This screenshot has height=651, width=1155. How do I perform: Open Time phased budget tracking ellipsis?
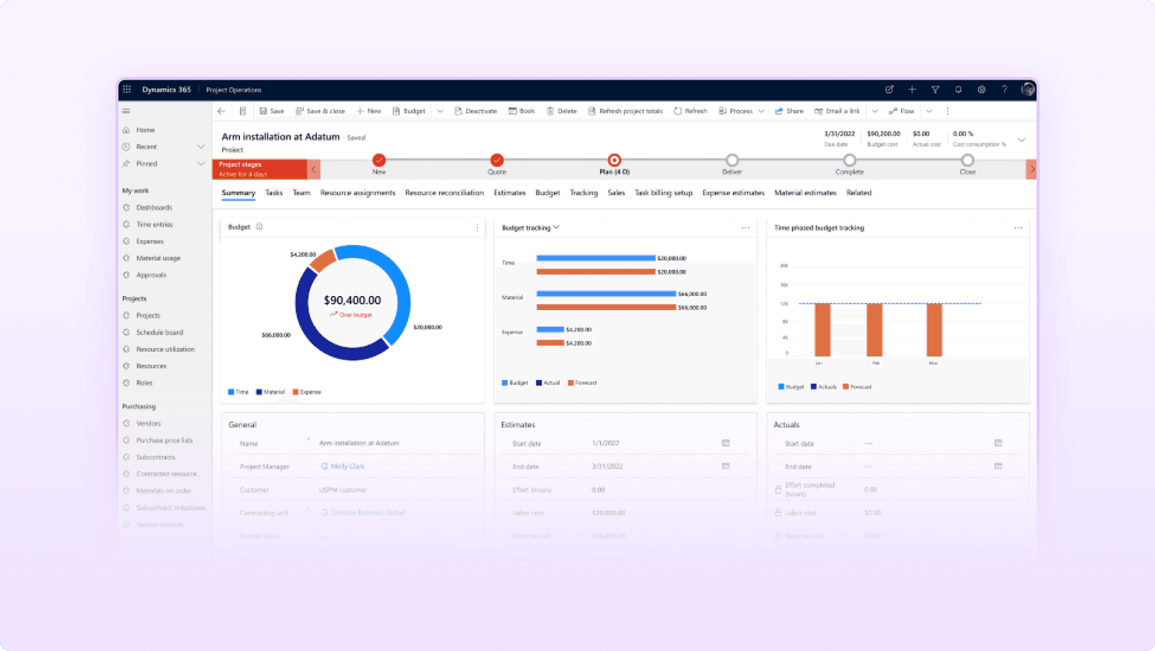(x=1018, y=228)
